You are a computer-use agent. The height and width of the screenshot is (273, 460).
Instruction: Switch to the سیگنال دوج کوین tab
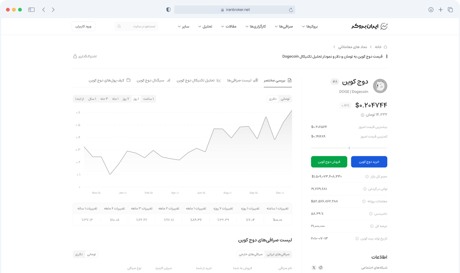[153, 80]
